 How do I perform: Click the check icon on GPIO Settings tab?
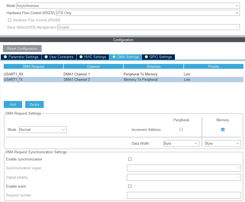[x=146, y=57]
